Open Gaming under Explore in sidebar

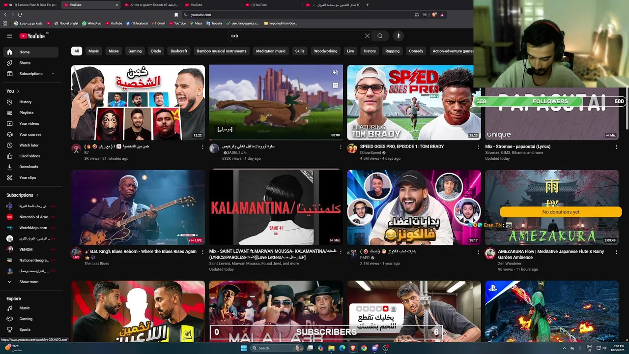31,319
